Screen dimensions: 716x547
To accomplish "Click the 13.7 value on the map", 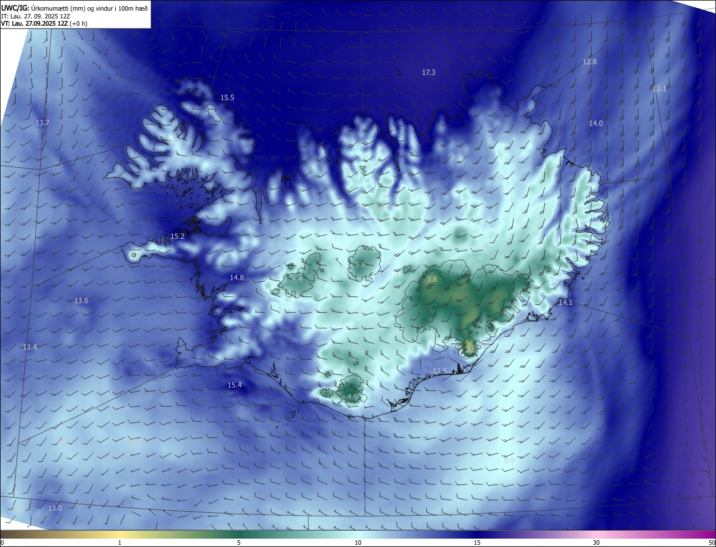I will tap(43, 122).
